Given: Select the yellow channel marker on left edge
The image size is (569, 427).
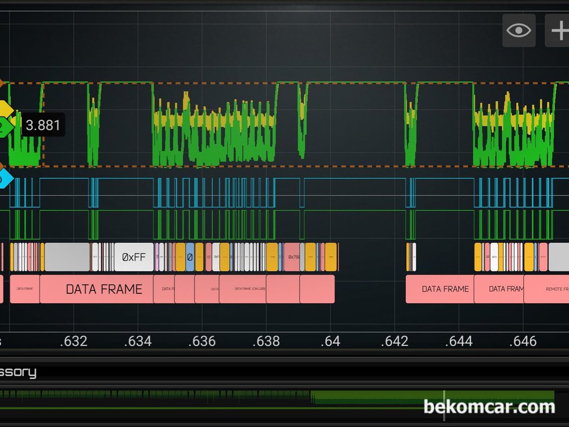Looking at the screenshot, I should 5,110.
